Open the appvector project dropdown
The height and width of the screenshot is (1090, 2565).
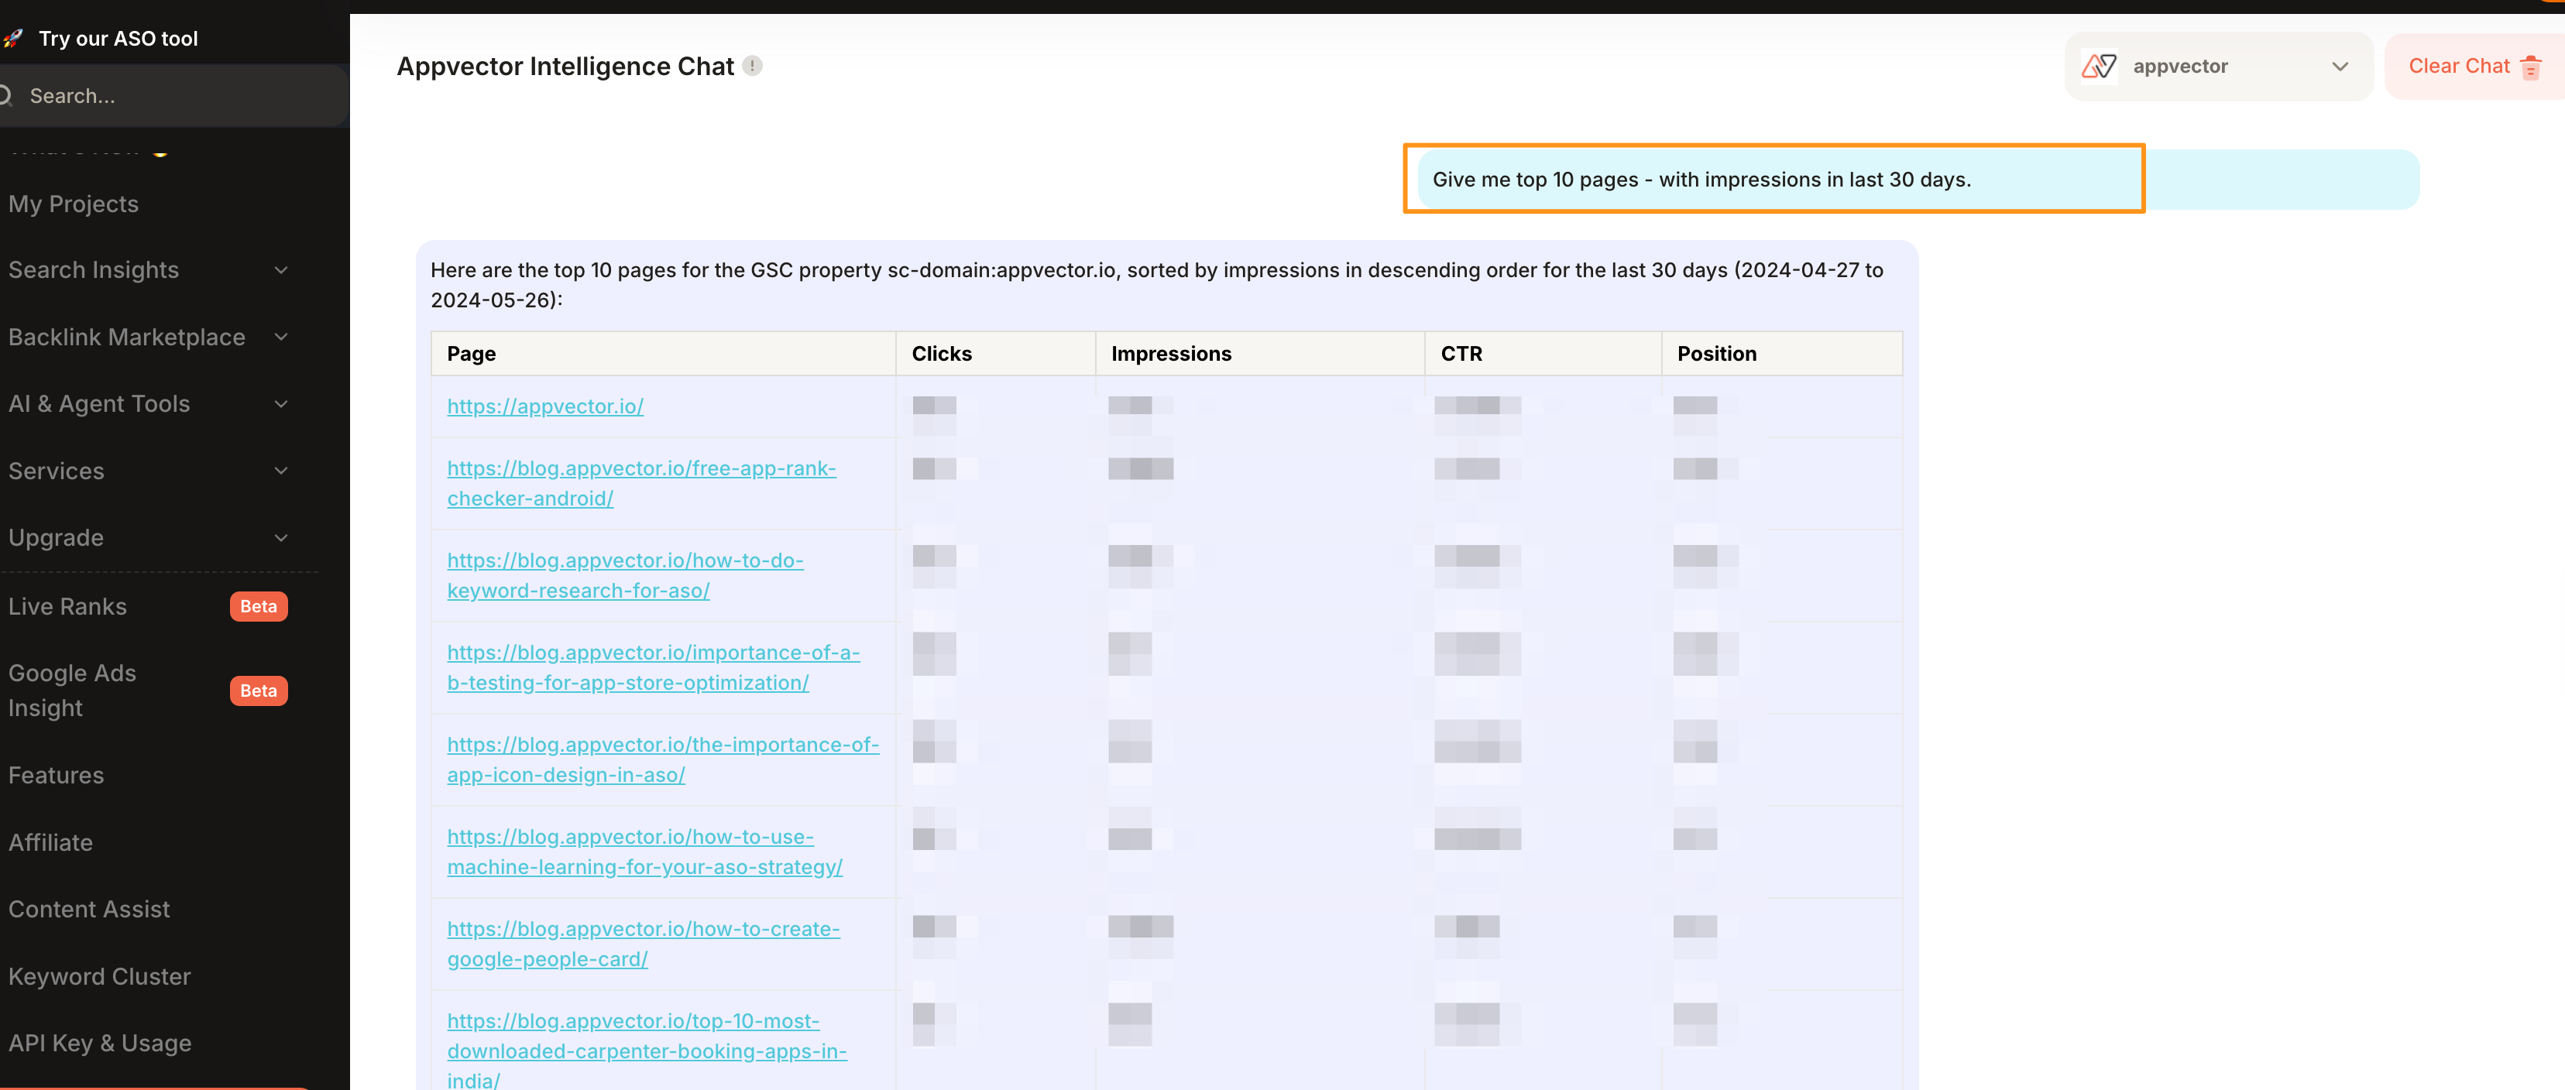click(2219, 67)
